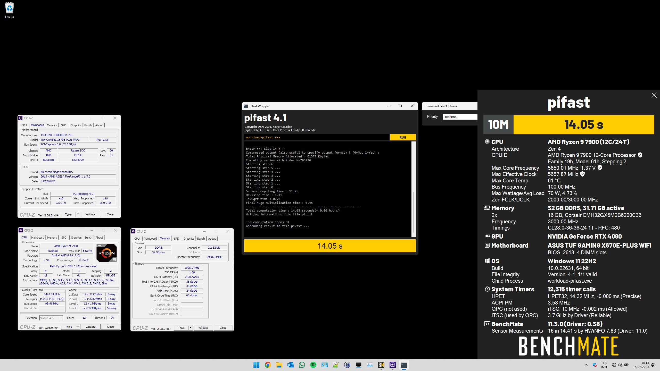This screenshot has height=371, width=660.
Task: Click the BIOS version '2613 - AMD AGESA' field
Action: (78, 176)
